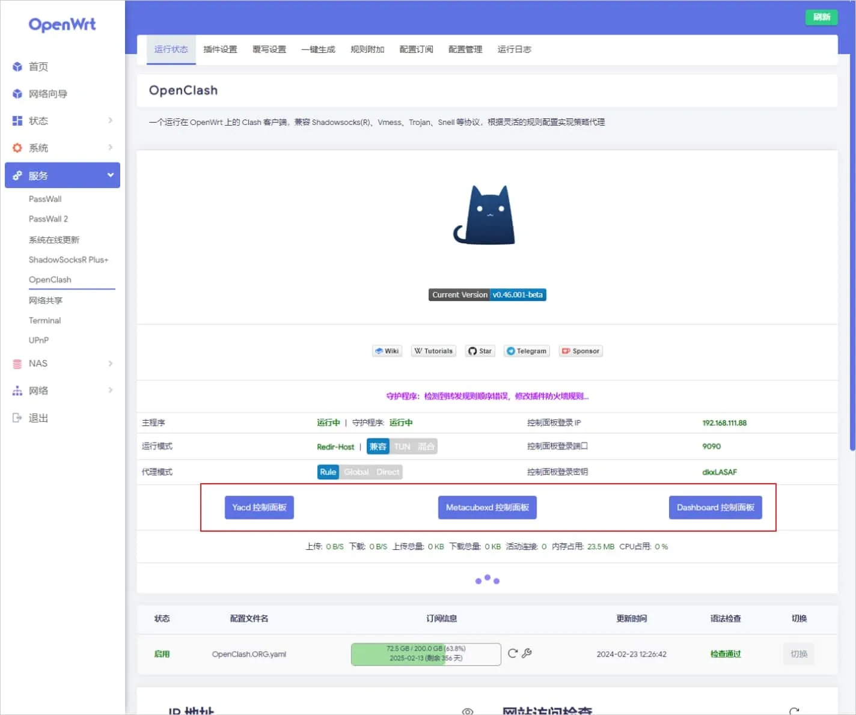856x715 pixels.
Task: Open Metacubexd 控制面板
Action: pos(487,508)
